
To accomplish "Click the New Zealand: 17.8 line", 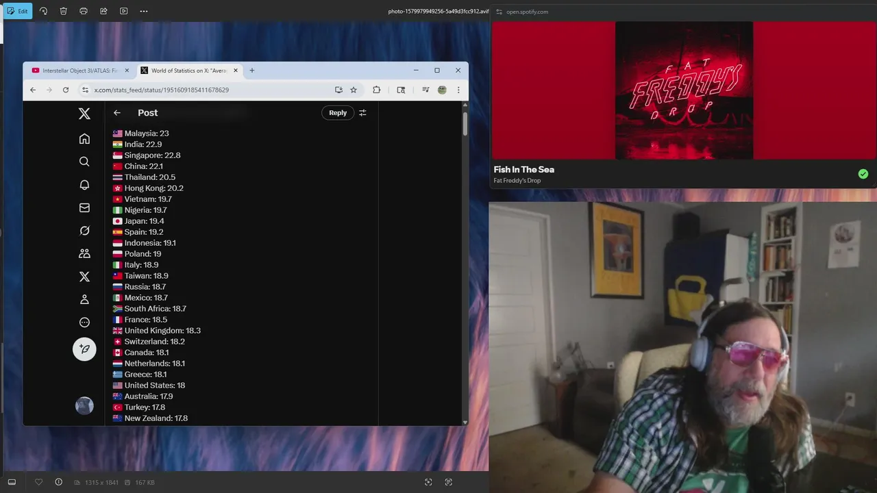I will [x=151, y=418].
